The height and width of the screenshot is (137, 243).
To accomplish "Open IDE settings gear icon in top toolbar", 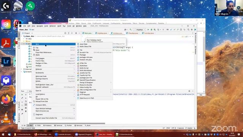I will point(192,30).
